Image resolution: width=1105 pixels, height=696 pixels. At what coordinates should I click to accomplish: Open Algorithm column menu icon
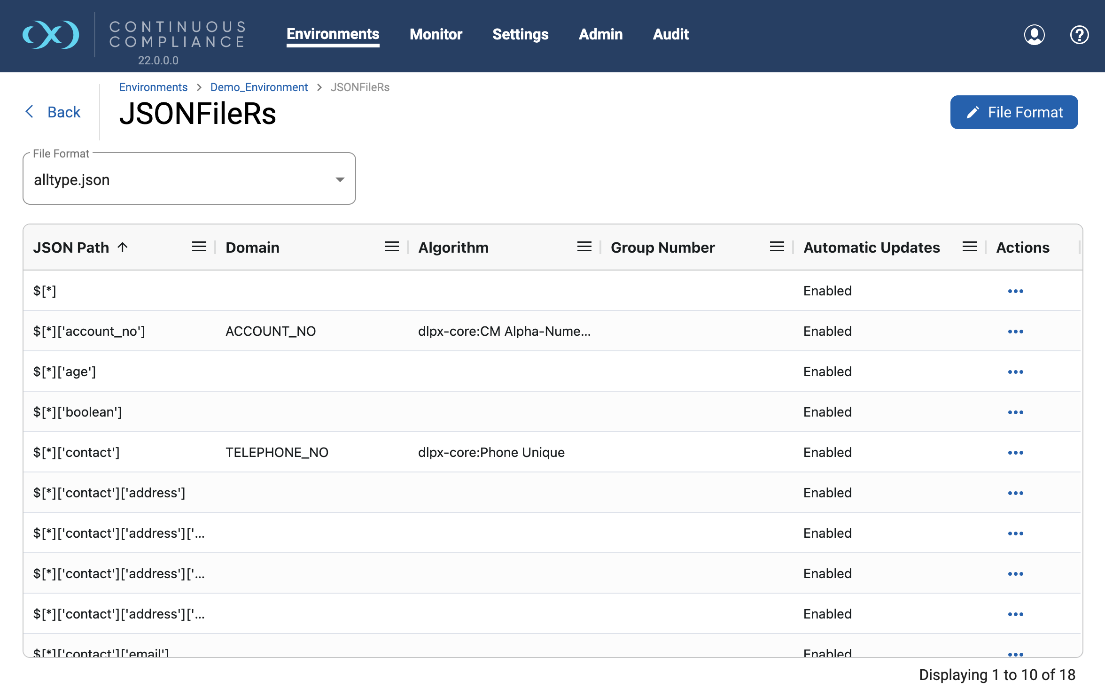tap(584, 247)
